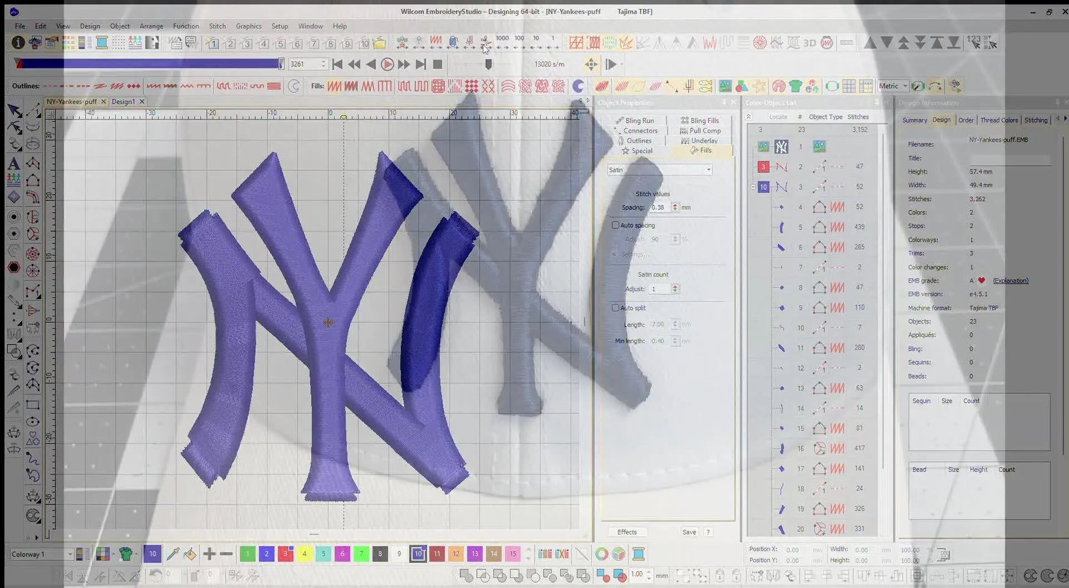Switch to the Summary tab
This screenshot has width=1069, height=588.
pos(914,120)
